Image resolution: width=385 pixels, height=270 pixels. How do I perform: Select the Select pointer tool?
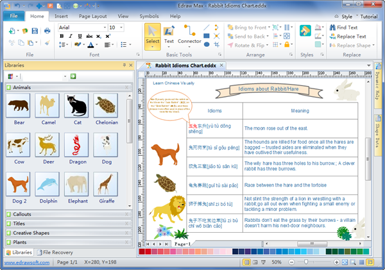[x=152, y=37]
